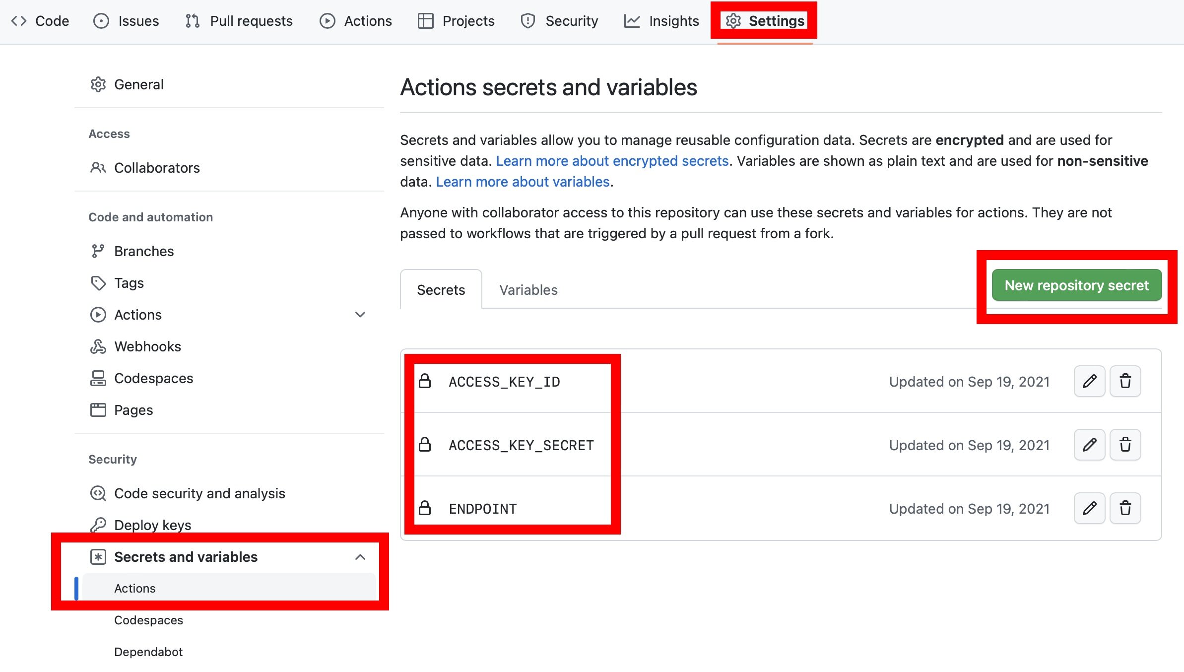1184x672 pixels.
Task: Edit the ACCESS_KEY_SECRET secret with pencil icon
Action: 1089,445
